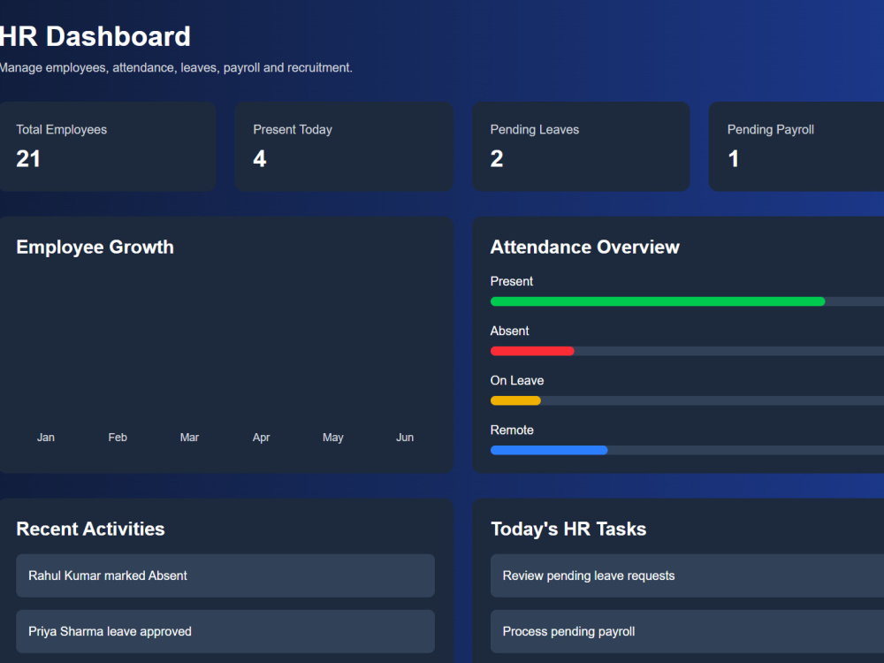Open the Present Today stat card
This screenshot has height=663, width=884.
344,147
